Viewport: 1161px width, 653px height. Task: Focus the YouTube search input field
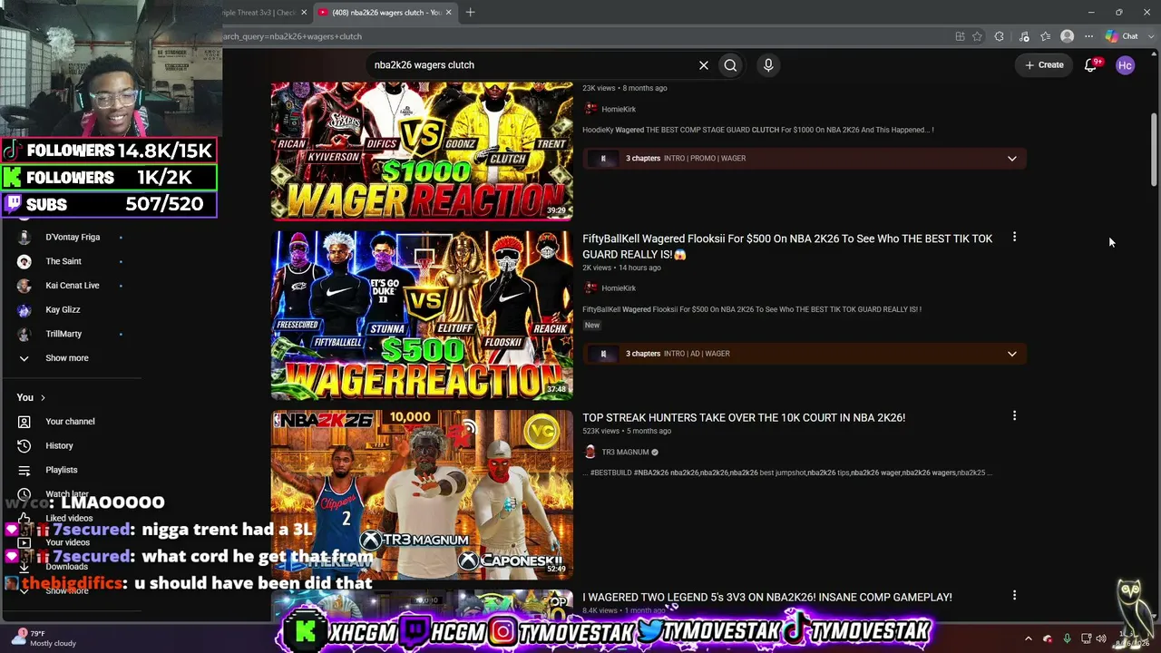[x=531, y=65]
